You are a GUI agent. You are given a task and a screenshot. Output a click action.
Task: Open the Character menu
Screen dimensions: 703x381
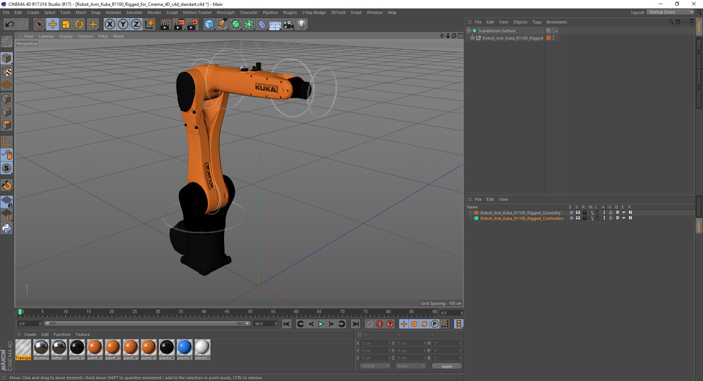[x=249, y=12]
